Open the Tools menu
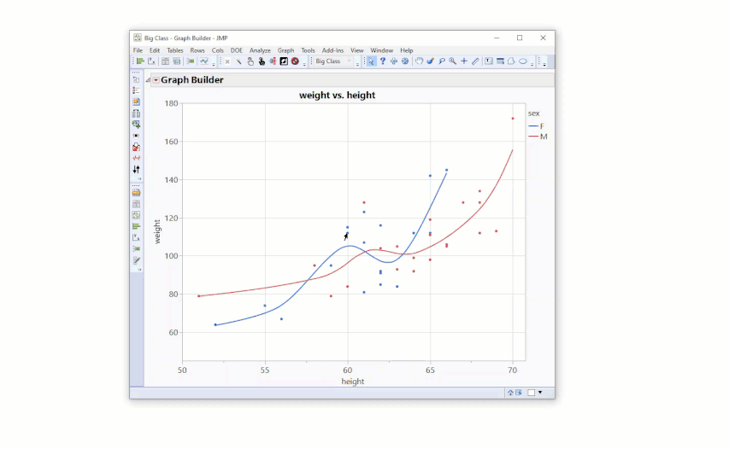Viewport: 729px width, 449px height. click(x=308, y=50)
